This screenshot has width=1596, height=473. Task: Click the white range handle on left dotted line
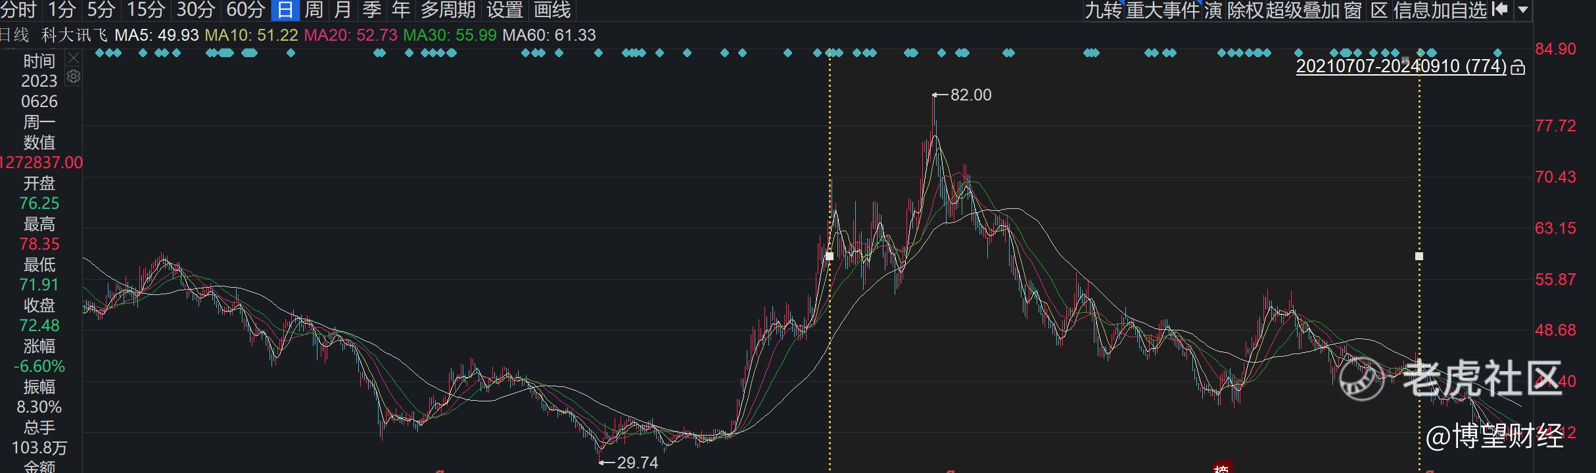tap(830, 256)
